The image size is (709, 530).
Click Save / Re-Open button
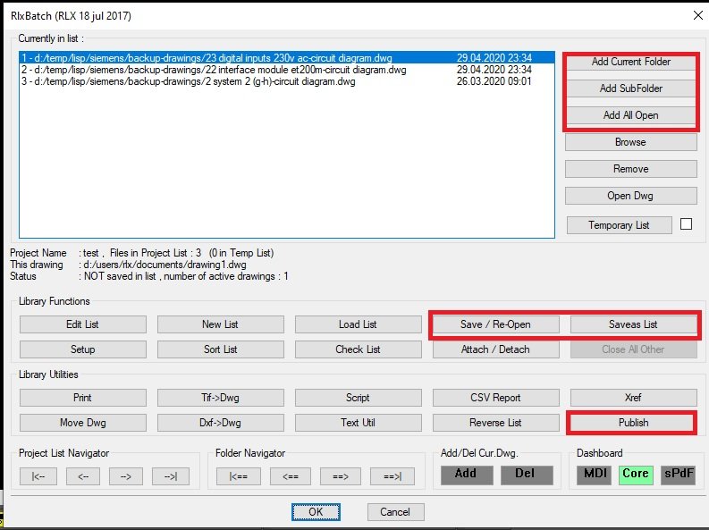point(495,324)
